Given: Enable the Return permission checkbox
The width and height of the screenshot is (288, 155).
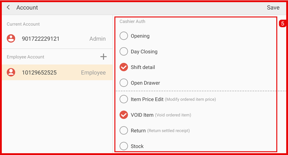Looking at the screenshot, I should (x=124, y=131).
